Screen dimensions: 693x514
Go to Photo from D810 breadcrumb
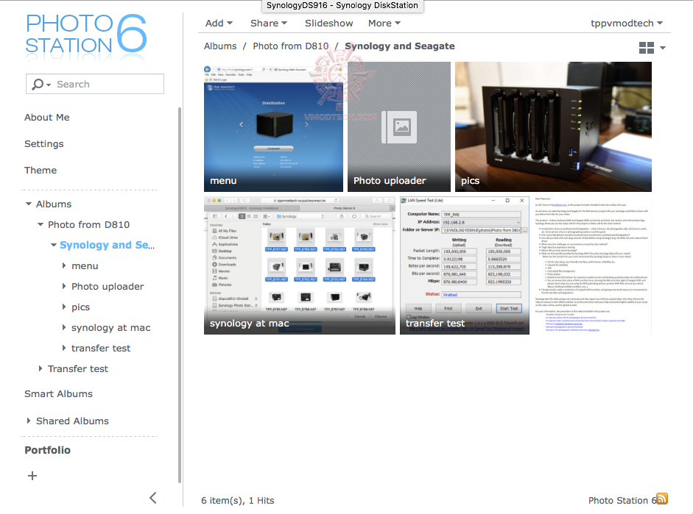pyautogui.click(x=291, y=46)
